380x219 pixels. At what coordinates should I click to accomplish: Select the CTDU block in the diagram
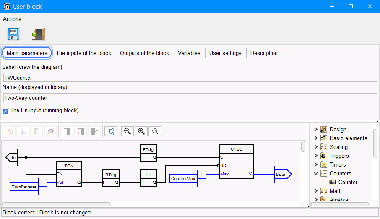coord(236,162)
